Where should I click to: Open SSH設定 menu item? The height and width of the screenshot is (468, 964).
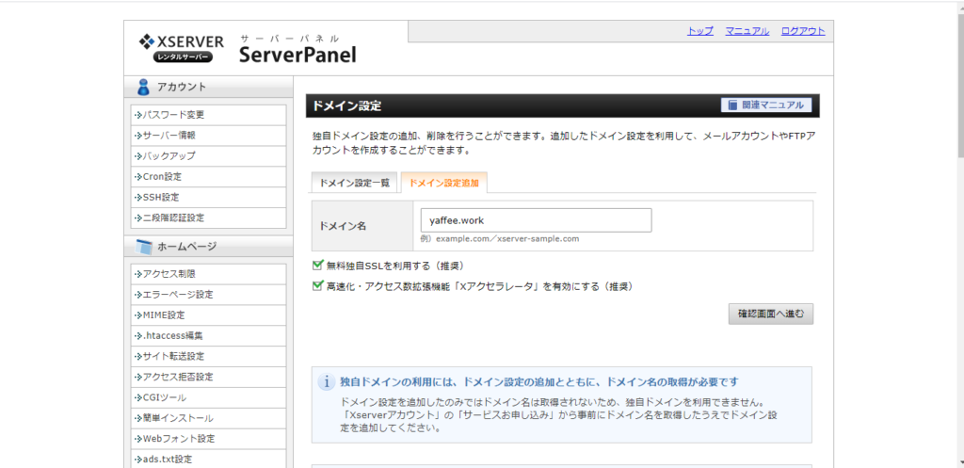[208, 198]
